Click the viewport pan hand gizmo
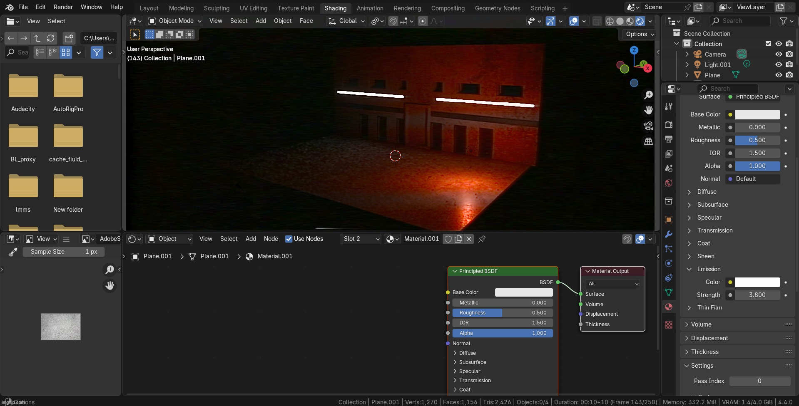The width and height of the screenshot is (799, 406). [648, 110]
